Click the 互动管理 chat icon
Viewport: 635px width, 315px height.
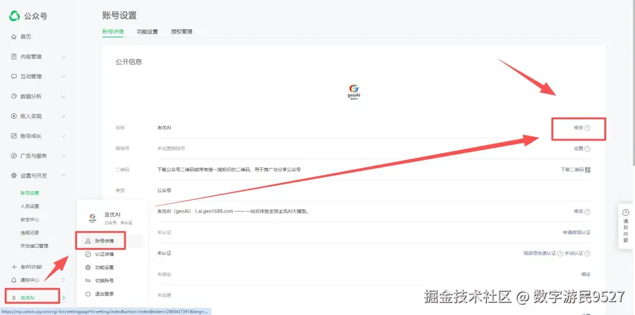coord(14,76)
